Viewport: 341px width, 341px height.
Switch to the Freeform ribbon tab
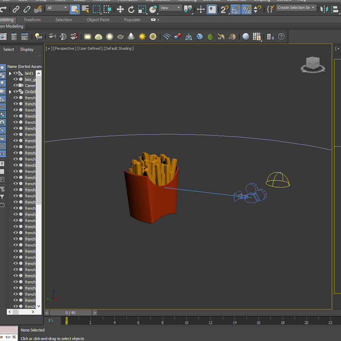click(x=32, y=19)
